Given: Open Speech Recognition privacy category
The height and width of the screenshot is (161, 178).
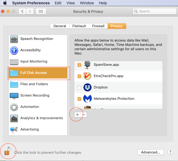Looking at the screenshot, I should click(x=38, y=39).
